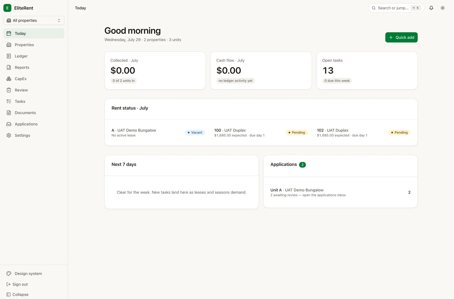
Task: Click A · UAT Demo Bungalow rent row
Action: click(x=158, y=133)
